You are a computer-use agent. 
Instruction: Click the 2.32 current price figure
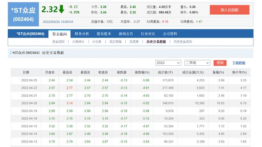click(50, 9)
